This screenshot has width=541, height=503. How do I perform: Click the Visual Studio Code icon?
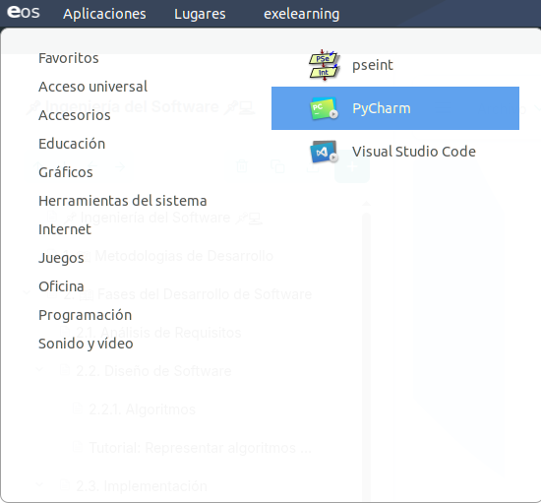coord(324,152)
